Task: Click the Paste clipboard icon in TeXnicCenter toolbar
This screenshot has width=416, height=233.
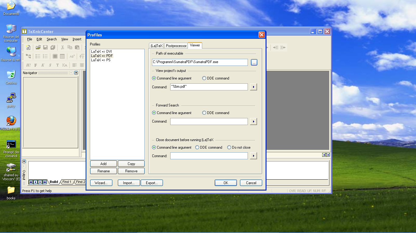Action: point(77,47)
